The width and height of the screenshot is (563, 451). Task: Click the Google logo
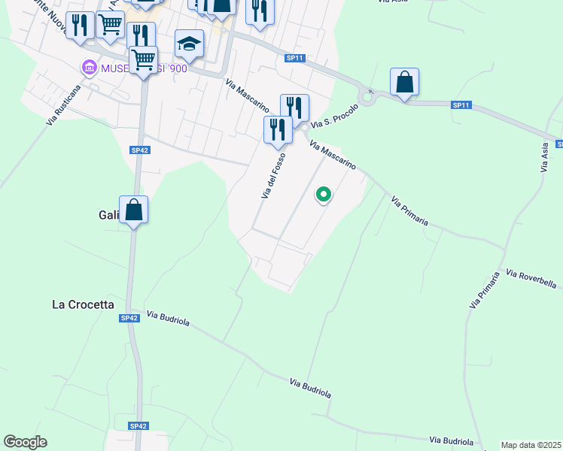(x=26, y=442)
